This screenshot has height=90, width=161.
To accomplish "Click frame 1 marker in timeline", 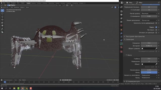I will (5, 82).
